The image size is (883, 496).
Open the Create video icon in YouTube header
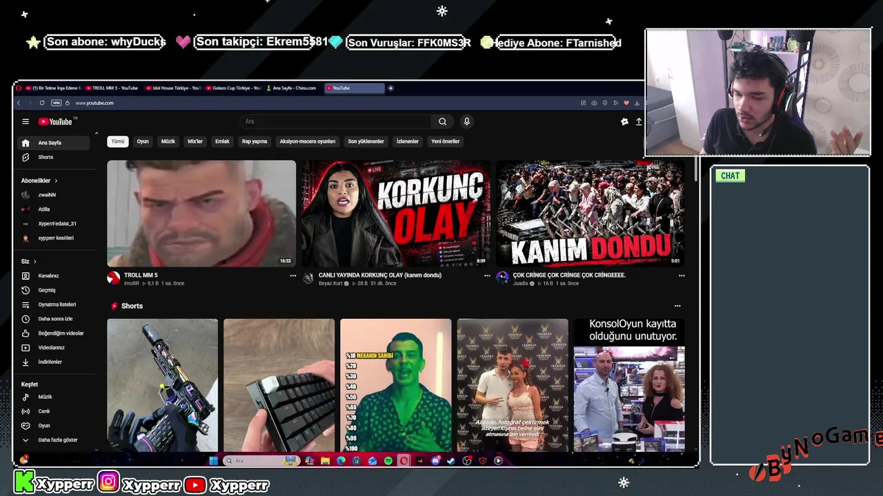tap(639, 121)
